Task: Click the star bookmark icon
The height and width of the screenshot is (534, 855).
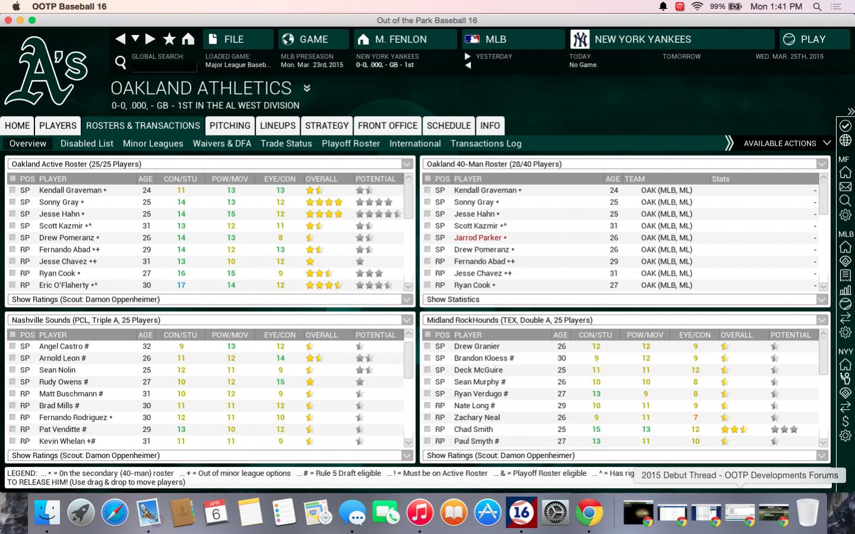Action: coord(169,39)
